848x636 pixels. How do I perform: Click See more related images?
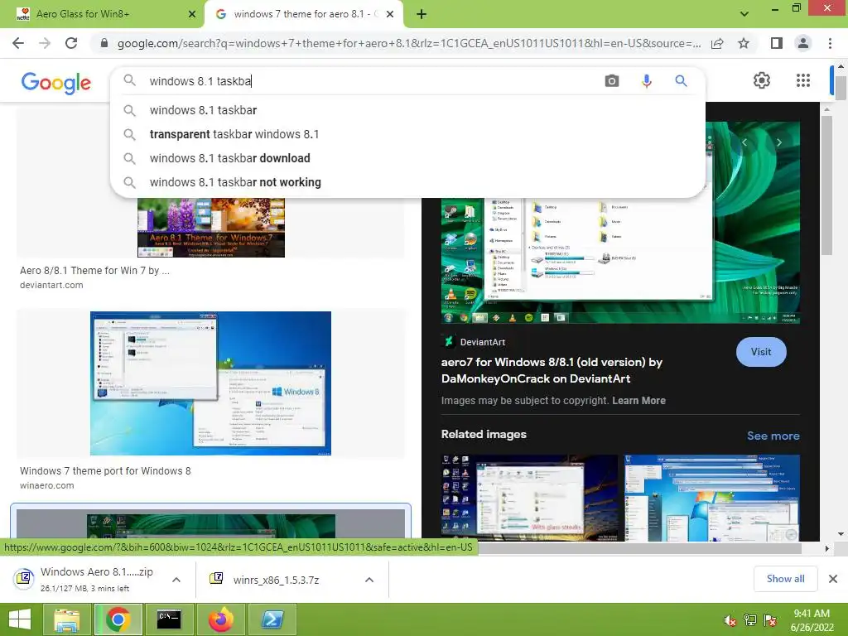coord(773,436)
